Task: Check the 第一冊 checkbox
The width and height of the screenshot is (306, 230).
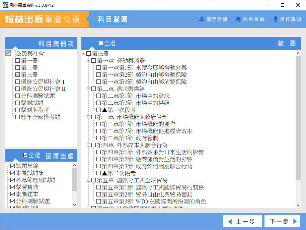Action: [x=18, y=61]
